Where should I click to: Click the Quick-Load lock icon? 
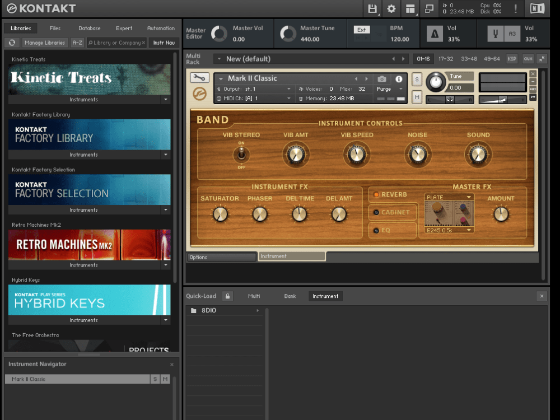pos(227,296)
